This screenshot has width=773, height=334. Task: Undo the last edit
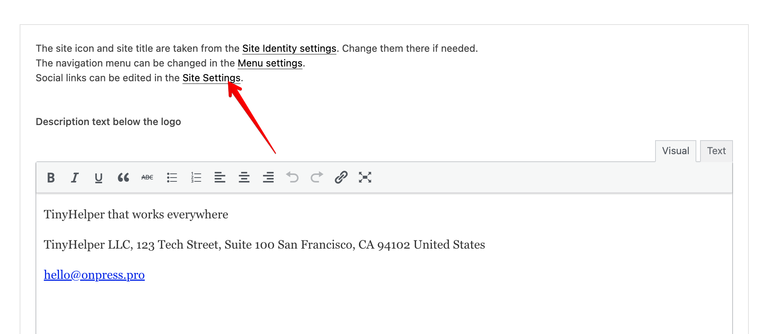click(292, 177)
